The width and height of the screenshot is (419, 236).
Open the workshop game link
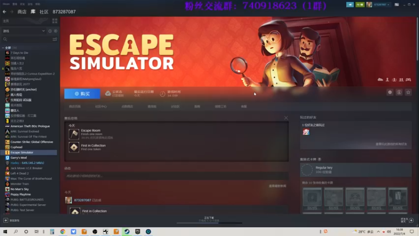pyautogui.click(x=220, y=106)
